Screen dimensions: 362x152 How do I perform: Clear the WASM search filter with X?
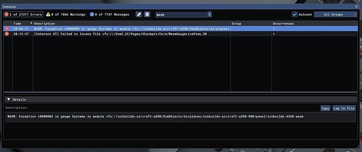pos(209,15)
